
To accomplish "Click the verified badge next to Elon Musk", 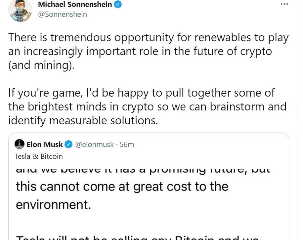I will coord(68,144).
